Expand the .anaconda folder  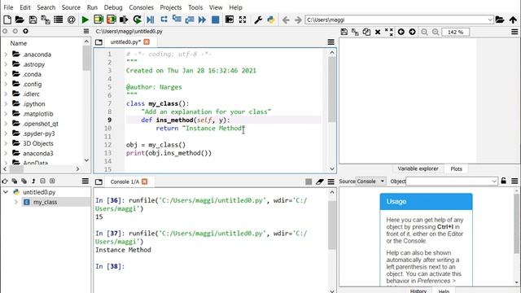click(x=6, y=55)
